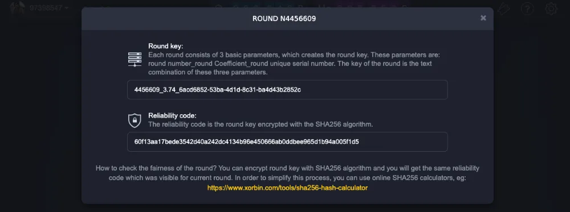570x212 pixels.
Task: Click the SHA256 reliability code description sentence
Action: coord(260,124)
